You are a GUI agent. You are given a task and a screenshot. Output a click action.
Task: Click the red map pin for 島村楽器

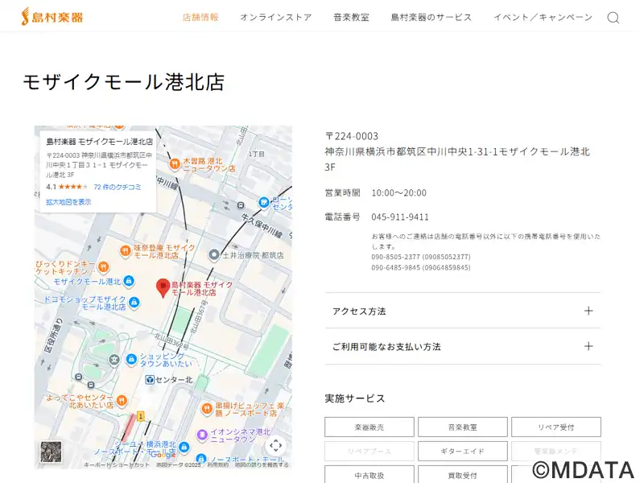point(163,287)
